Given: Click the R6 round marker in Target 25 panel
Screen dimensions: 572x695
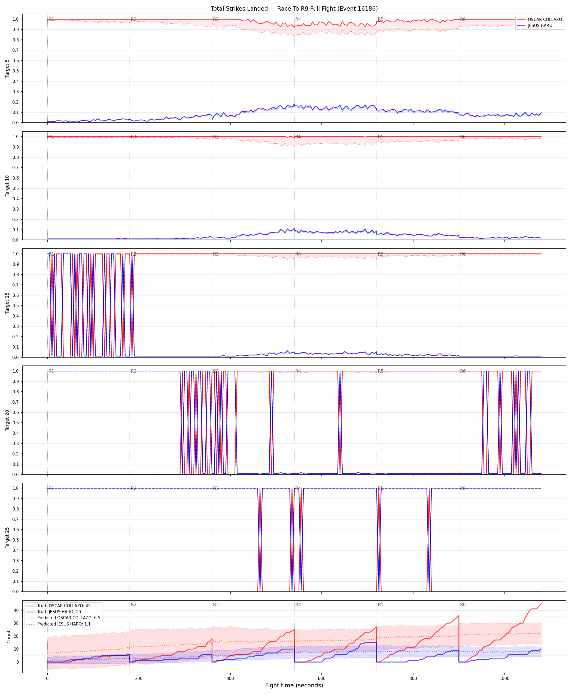Looking at the screenshot, I should (463, 488).
